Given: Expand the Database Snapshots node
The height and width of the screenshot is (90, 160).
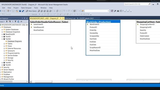Looking at the screenshot, I should (x=2, y=32).
